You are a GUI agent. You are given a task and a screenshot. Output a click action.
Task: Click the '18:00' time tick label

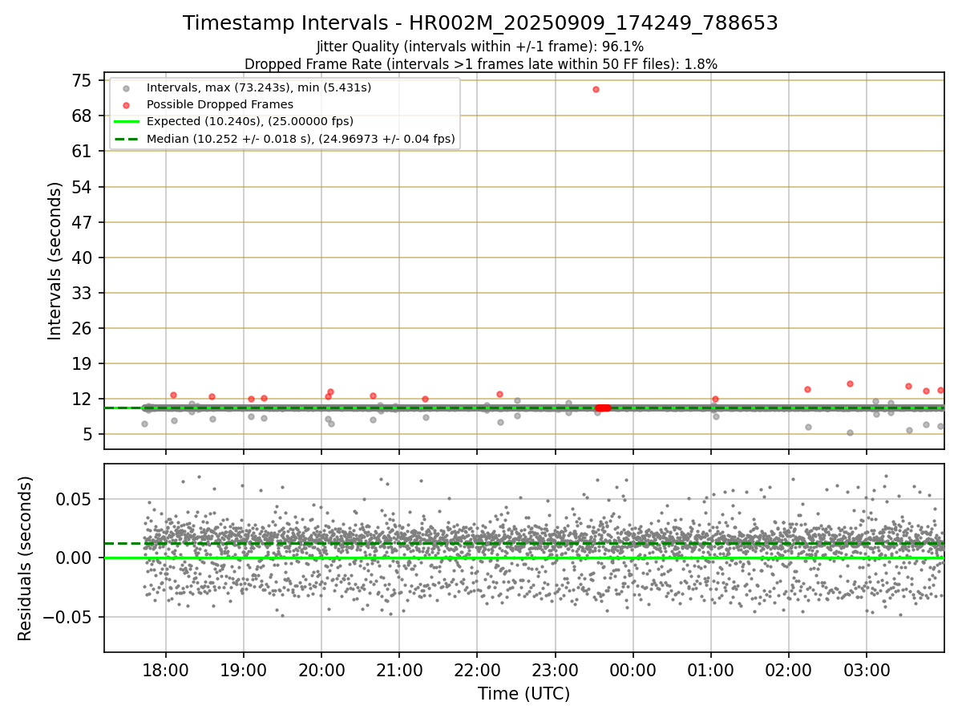point(166,670)
